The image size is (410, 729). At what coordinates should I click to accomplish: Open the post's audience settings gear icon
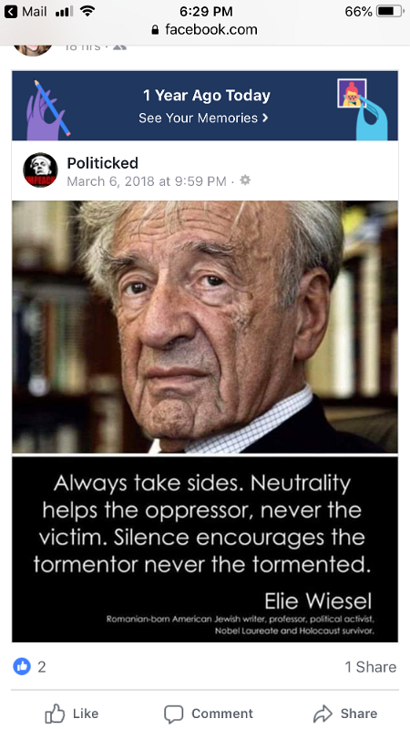click(245, 180)
